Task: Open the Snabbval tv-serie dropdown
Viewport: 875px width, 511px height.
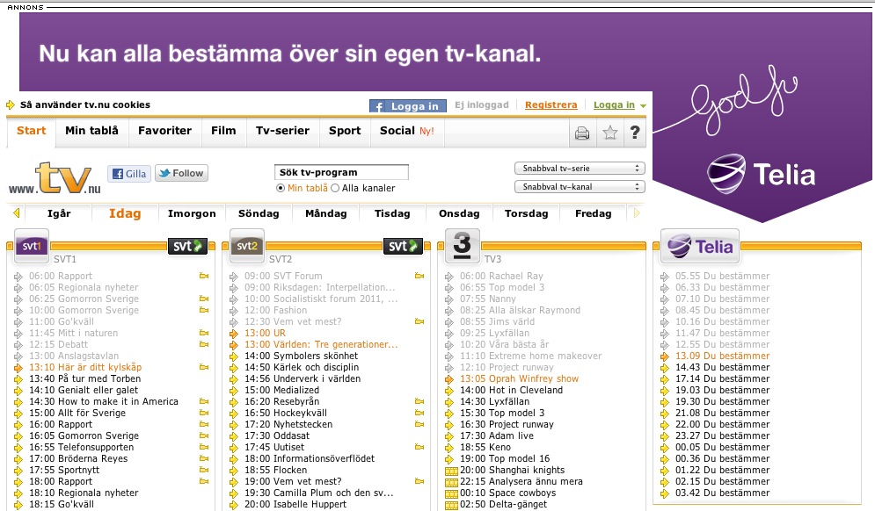Action: [580, 169]
